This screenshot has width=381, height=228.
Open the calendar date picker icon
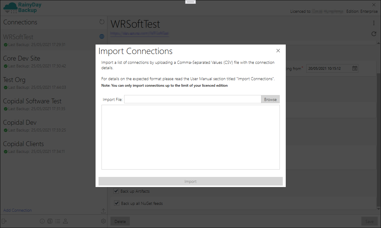(x=355, y=68)
